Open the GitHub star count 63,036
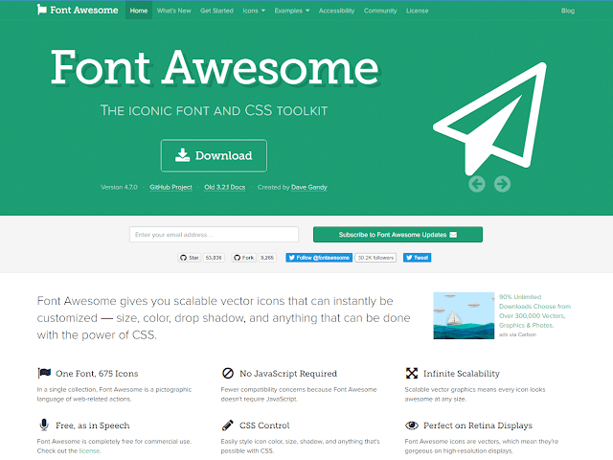The width and height of the screenshot is (613, 460). pos(214,258)
